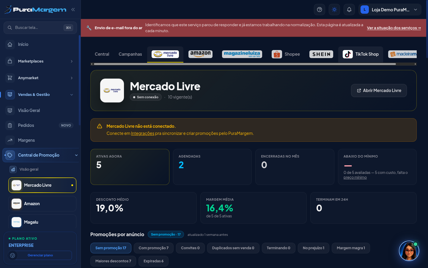This screenshot has height=268, width=428.
Task: Switch to the Amazon marketplace tab
Action: [x=201, y=54]
